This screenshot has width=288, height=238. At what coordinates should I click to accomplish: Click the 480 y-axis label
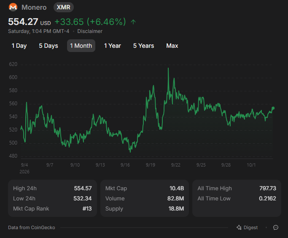13,156
